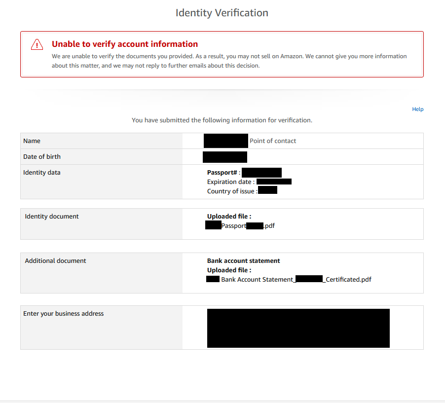
Task: Click the red warning triangle icon
Action: 37,44
